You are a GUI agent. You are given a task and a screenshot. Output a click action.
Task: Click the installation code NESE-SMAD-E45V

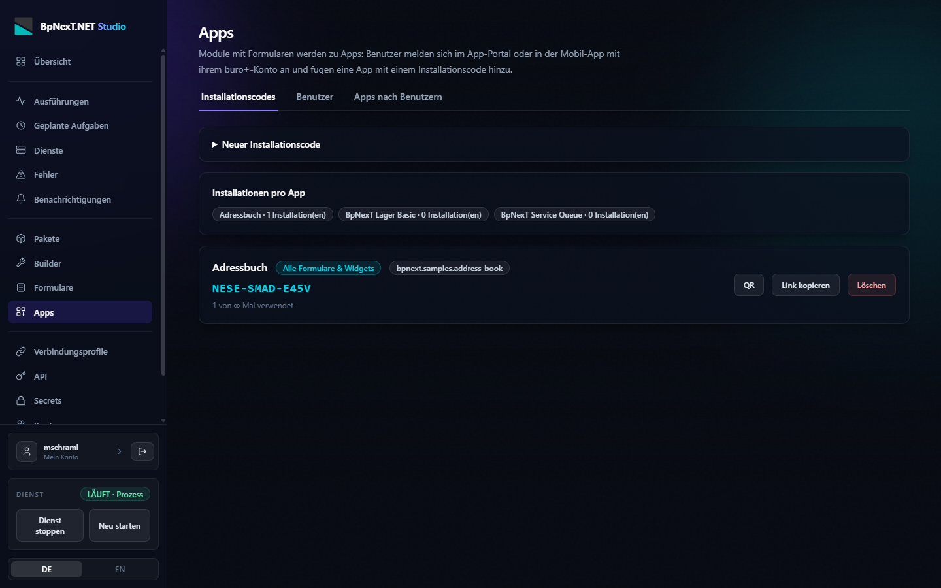click(261, 288)
